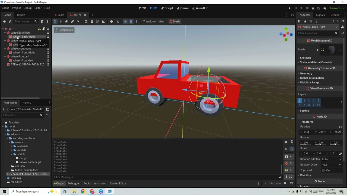Toggle preview environment globe icon

coord(131,21)
